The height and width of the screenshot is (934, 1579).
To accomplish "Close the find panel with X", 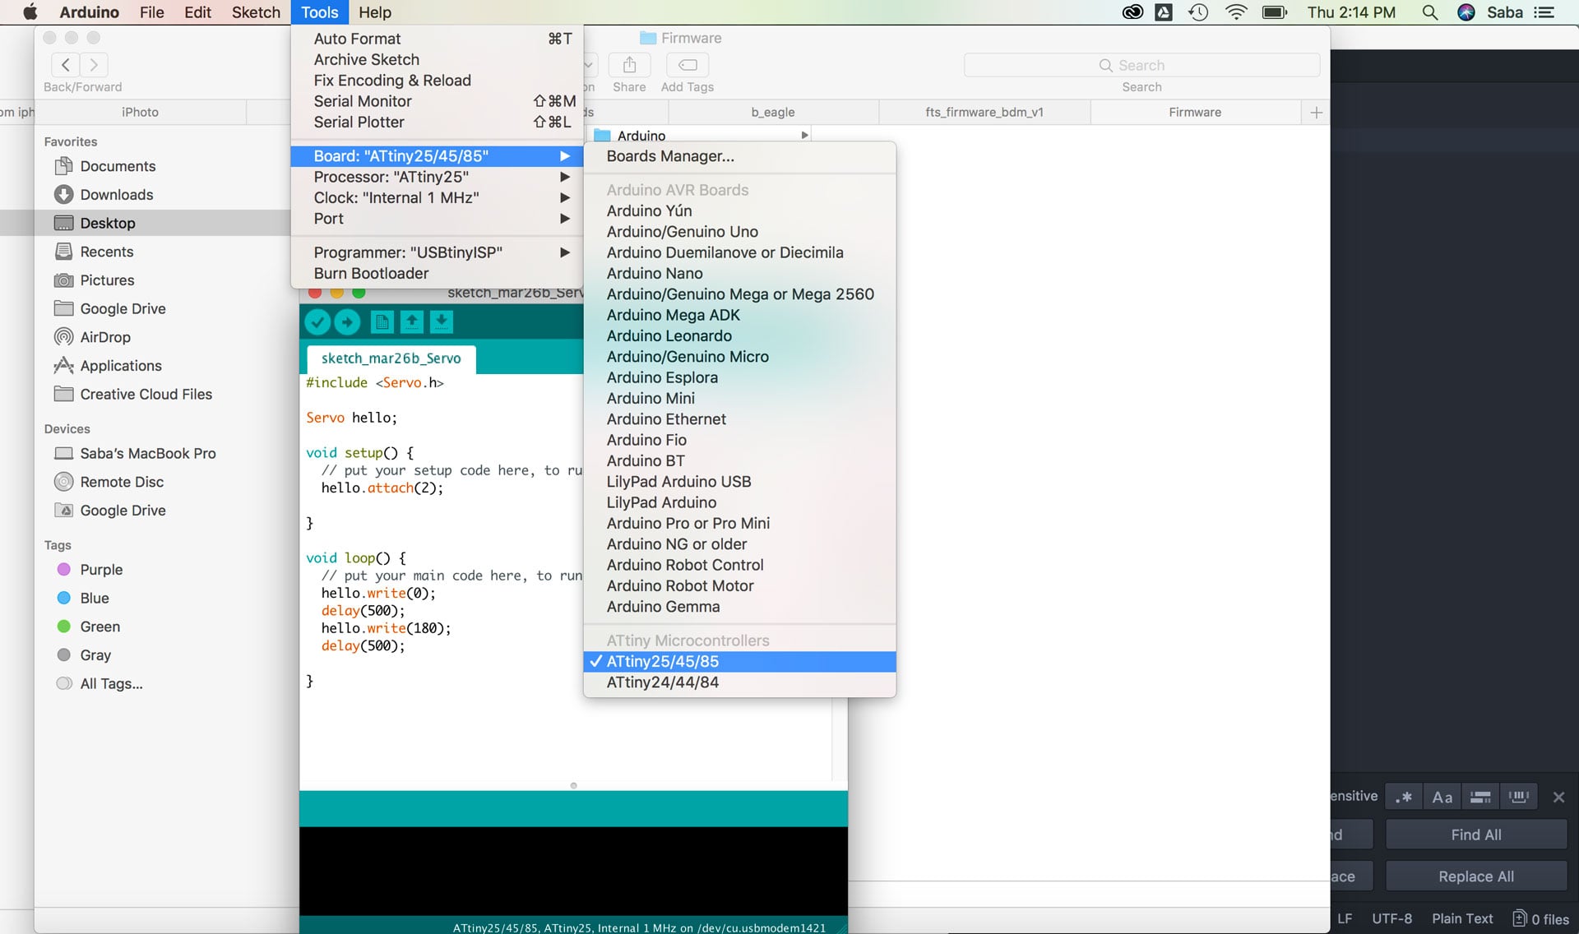I will click(1558, 797).
